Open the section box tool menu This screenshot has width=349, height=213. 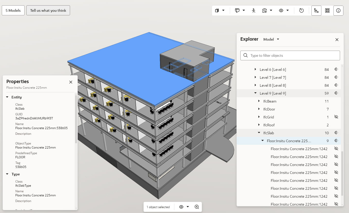[x=240, y=10]
